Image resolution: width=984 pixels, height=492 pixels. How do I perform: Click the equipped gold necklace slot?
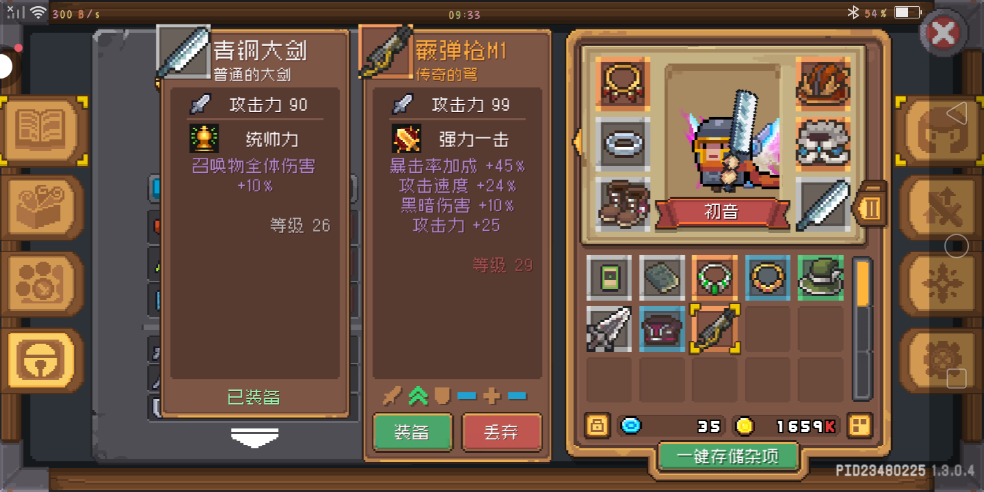pos(623,84)
